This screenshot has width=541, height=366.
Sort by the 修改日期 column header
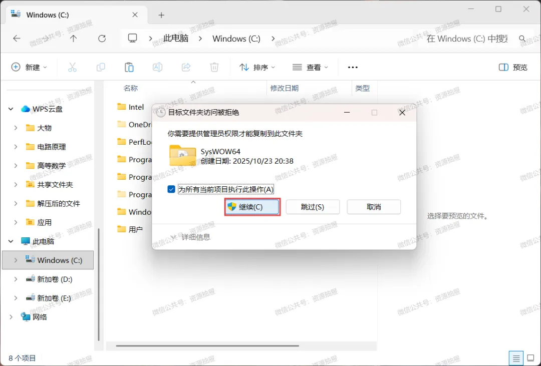pyautogui.click(x=285, y=88)
